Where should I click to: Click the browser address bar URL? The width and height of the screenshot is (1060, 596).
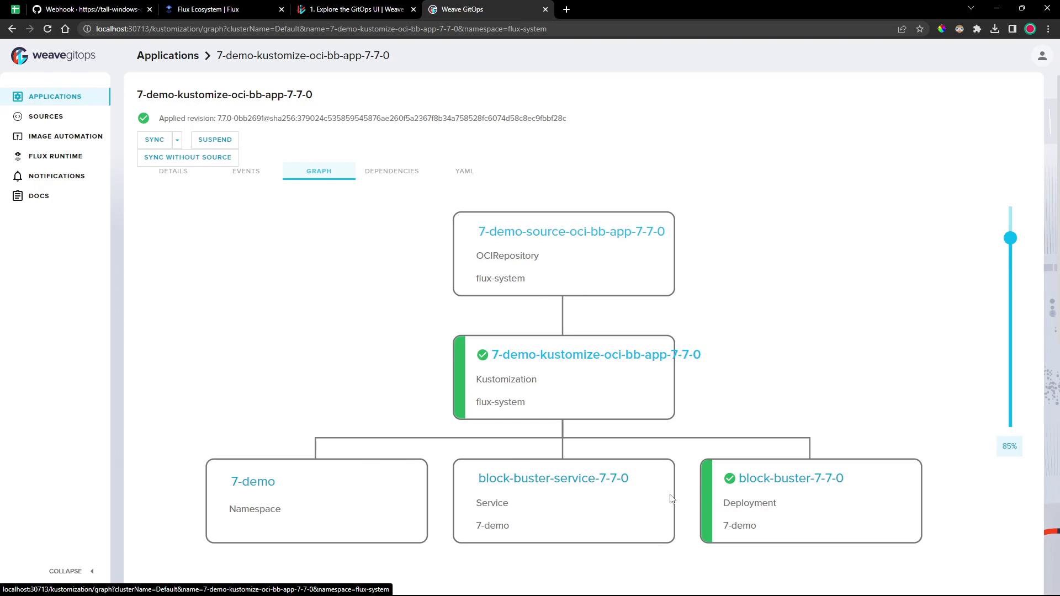(x=321, y=29)
